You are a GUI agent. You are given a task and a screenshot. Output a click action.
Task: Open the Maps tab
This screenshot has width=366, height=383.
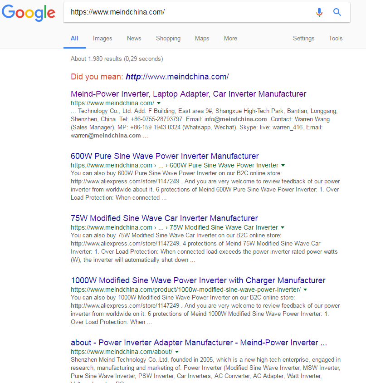(x=202, y=39)
